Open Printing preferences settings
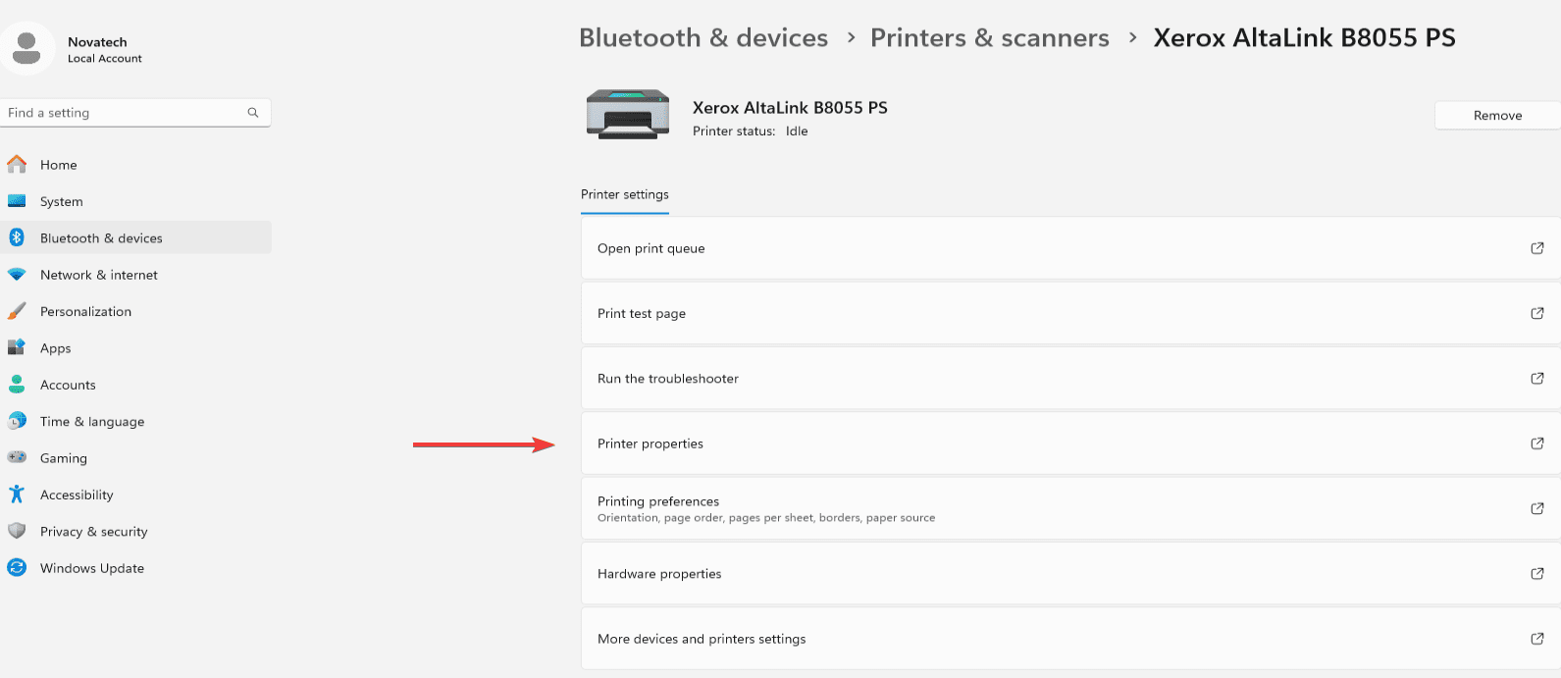Screen dimensions: 1561x678 pos(1070,508)
